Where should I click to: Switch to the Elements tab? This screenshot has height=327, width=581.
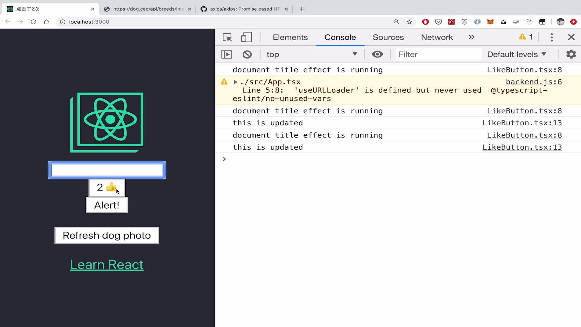pyautogui.click(x=290, y=37)
